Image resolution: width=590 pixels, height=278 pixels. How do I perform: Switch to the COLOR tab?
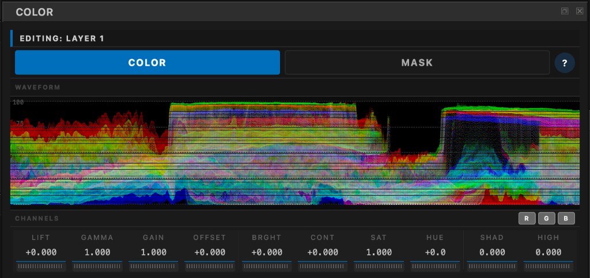coord(147,62)
